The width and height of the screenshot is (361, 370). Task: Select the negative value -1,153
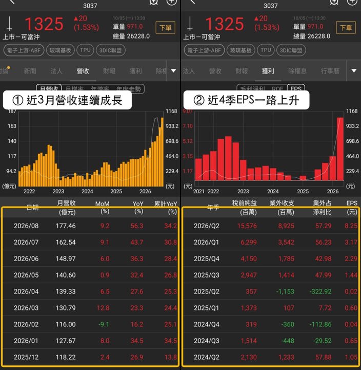click(x=285, y=291)
